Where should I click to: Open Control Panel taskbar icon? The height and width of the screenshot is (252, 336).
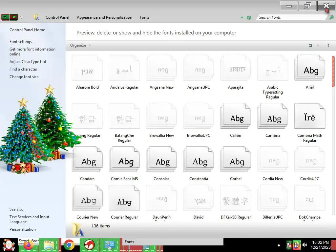[110, 245]
